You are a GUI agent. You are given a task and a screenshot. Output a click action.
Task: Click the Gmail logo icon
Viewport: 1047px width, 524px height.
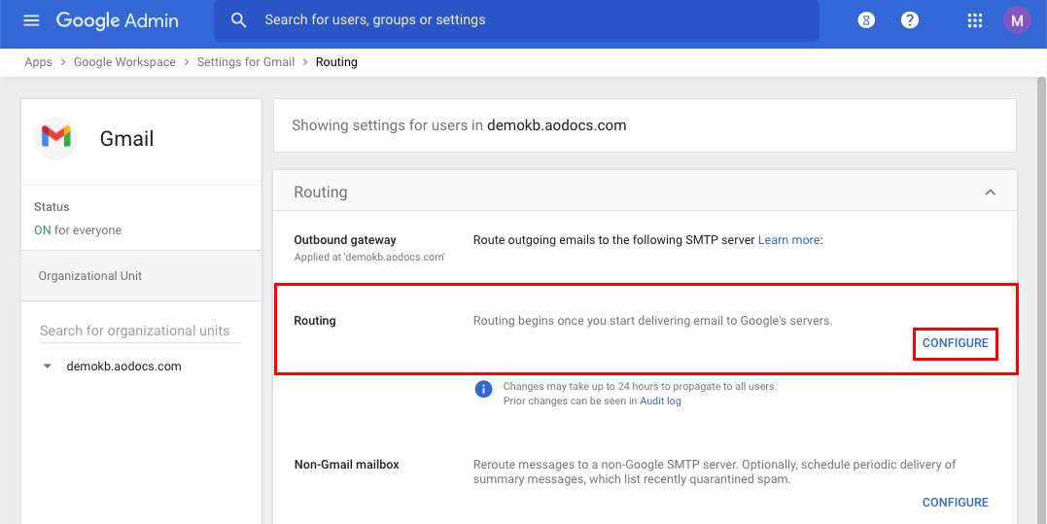(x=56, y=138)
